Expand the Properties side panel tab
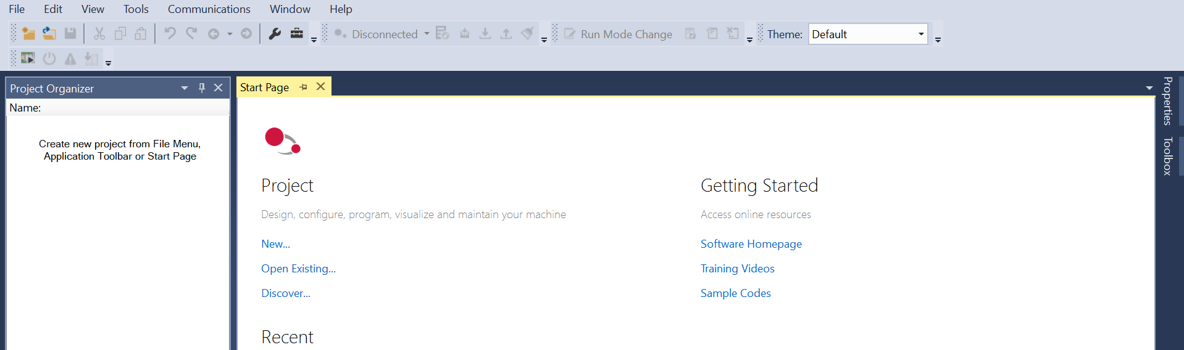Screen dimensions: 1184x350 click(1167, 101)
